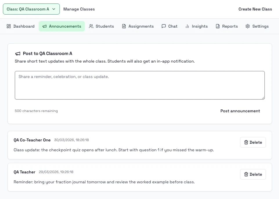
Task: Click trash icon on QA Co-Teacher One's announcement
Action: 246,142
